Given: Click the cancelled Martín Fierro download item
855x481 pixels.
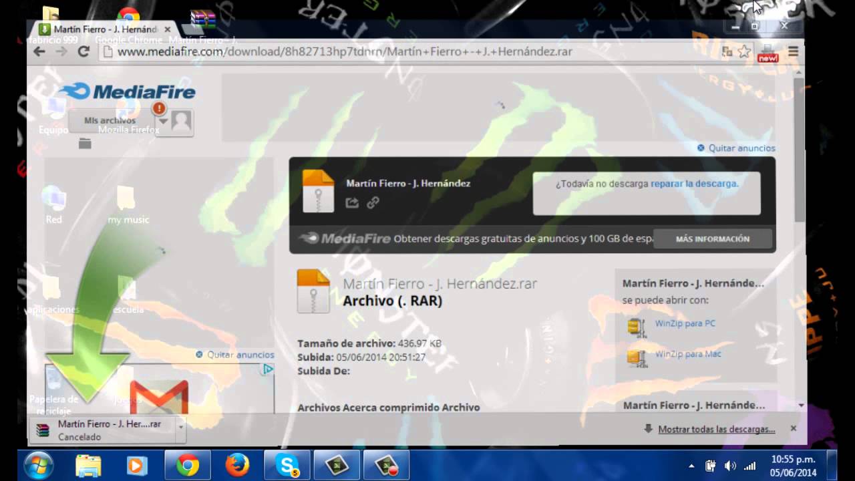Looking at the screenshot, I should [103, 430].
